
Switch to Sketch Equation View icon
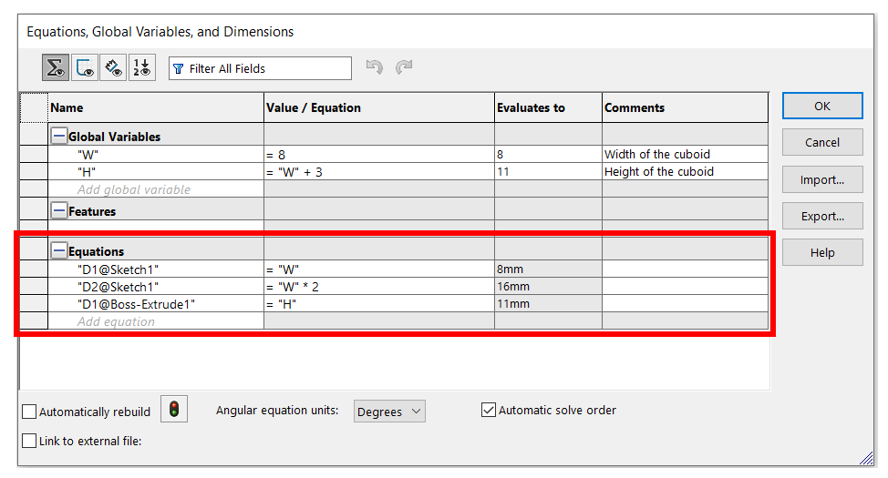(85, 68)
